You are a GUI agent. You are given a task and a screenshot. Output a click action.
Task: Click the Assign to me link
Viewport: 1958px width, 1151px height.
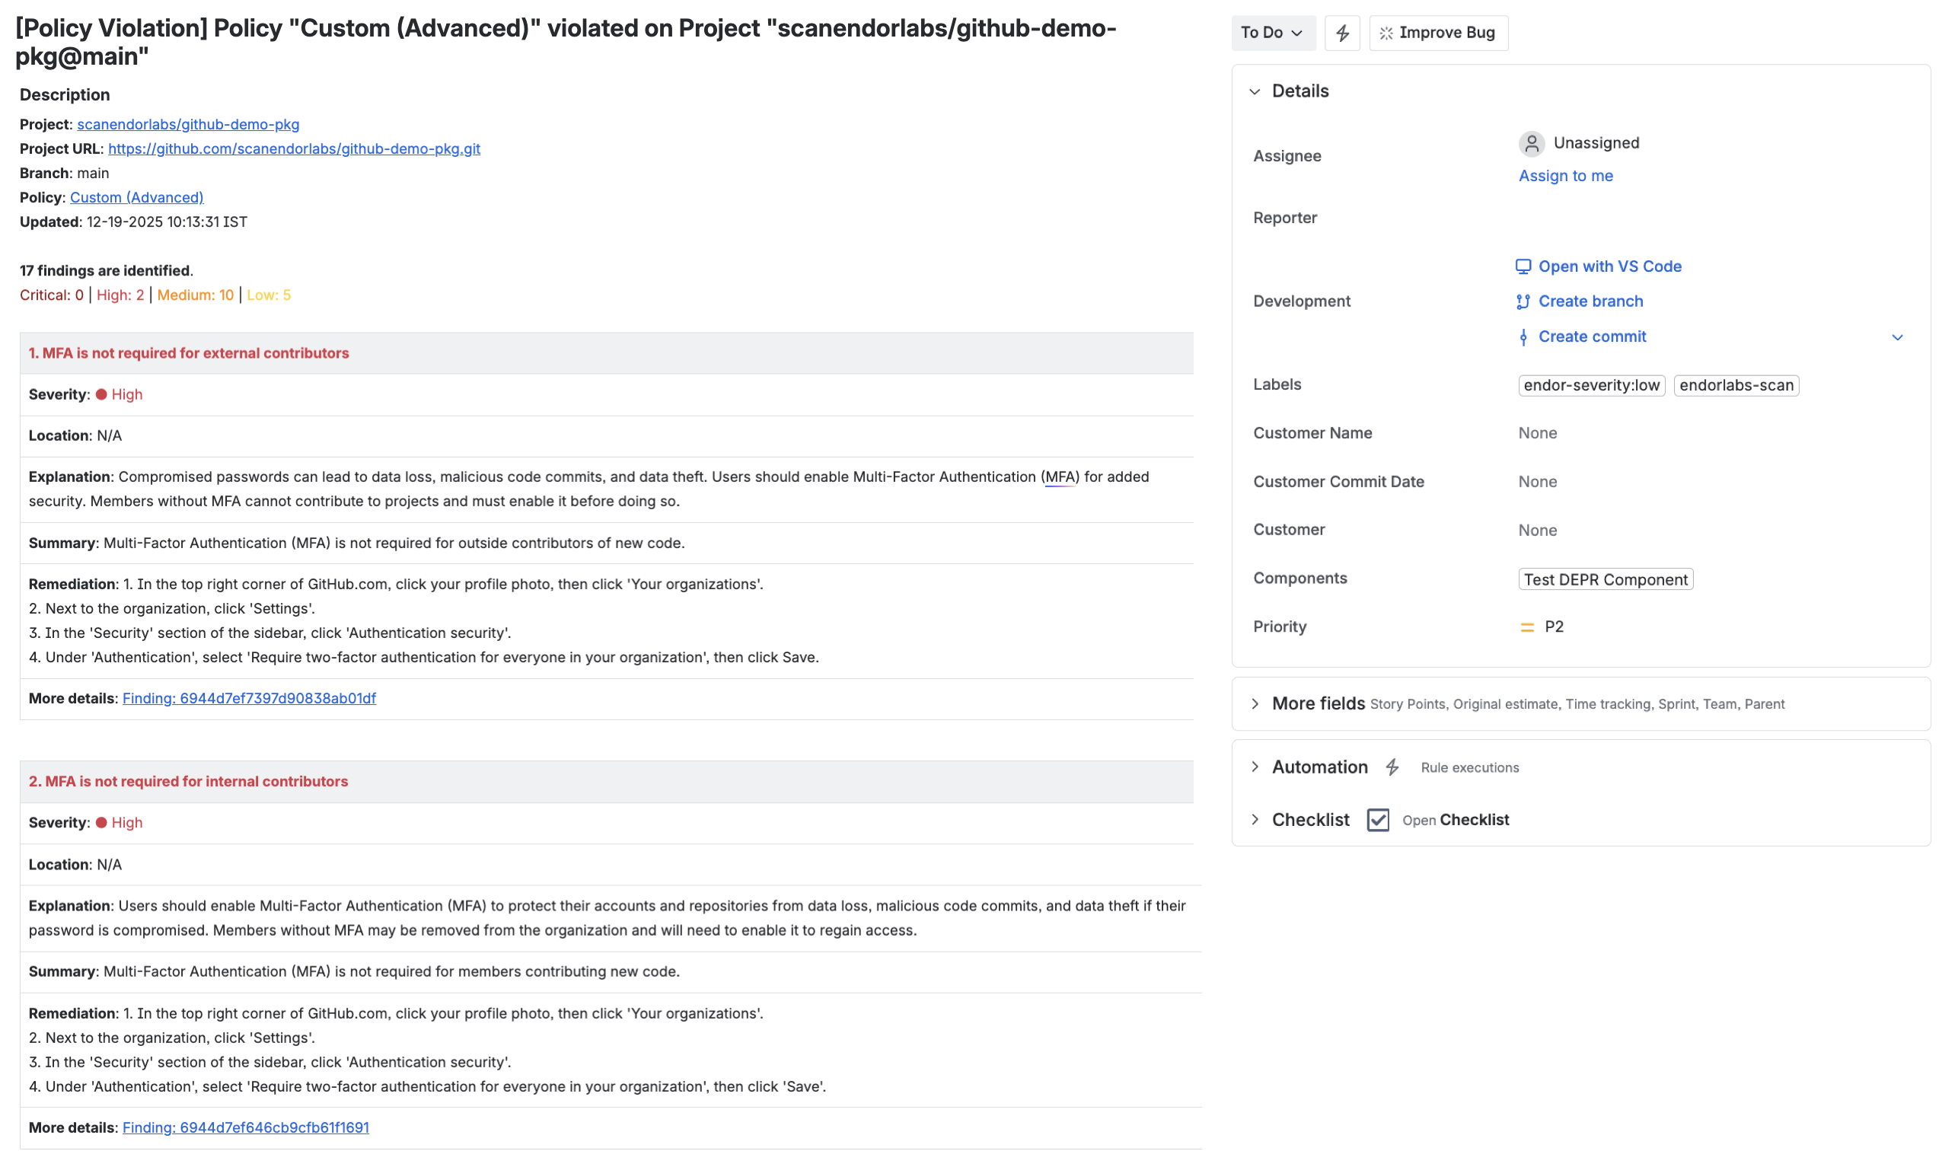[1566, 176]
